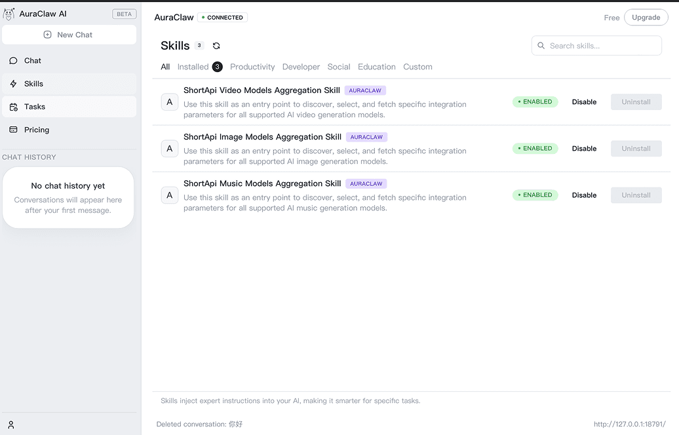
Task: Click the Installed count badge 3
Action: click(218, 67)
